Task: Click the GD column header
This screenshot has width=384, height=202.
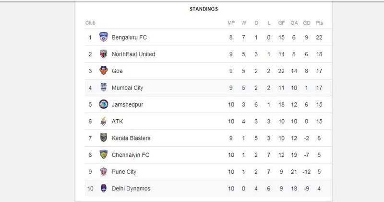Action: pos(307,23)
